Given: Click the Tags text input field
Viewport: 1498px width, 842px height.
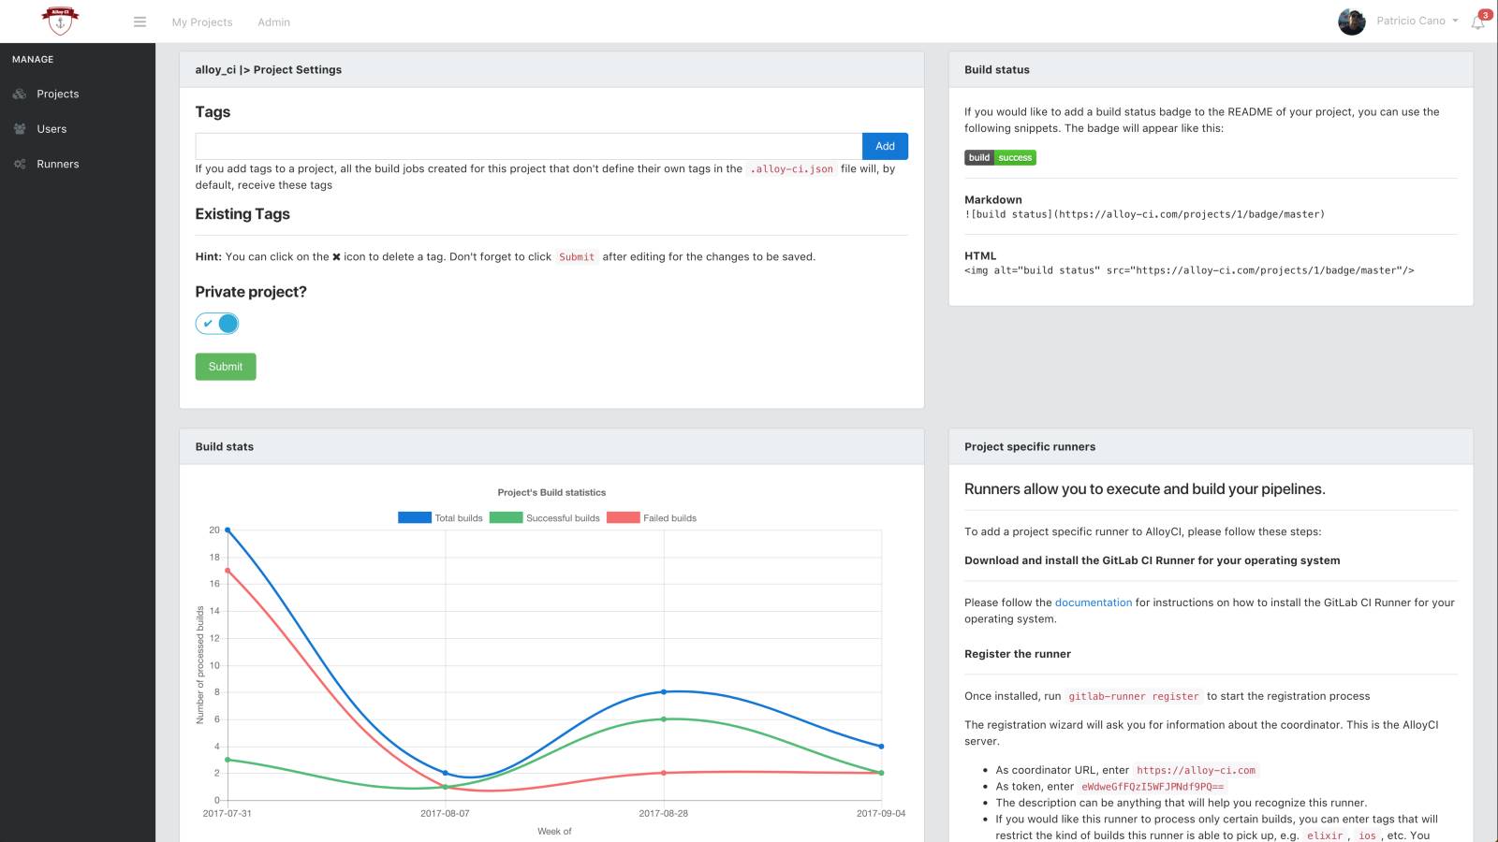Looking at the screenshot, I should click(528, 146).
